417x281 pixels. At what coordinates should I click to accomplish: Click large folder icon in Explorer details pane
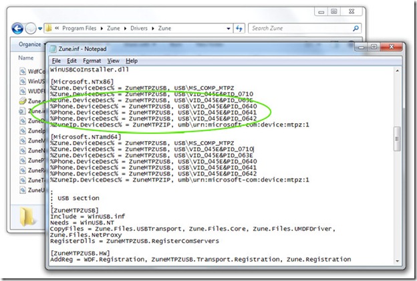27,216
